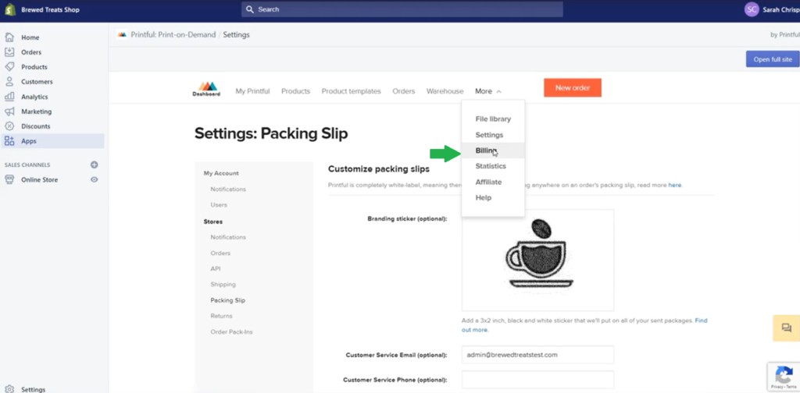The image size is (800, 393).
Task: Click the New order button
Action: pos(573,87)
